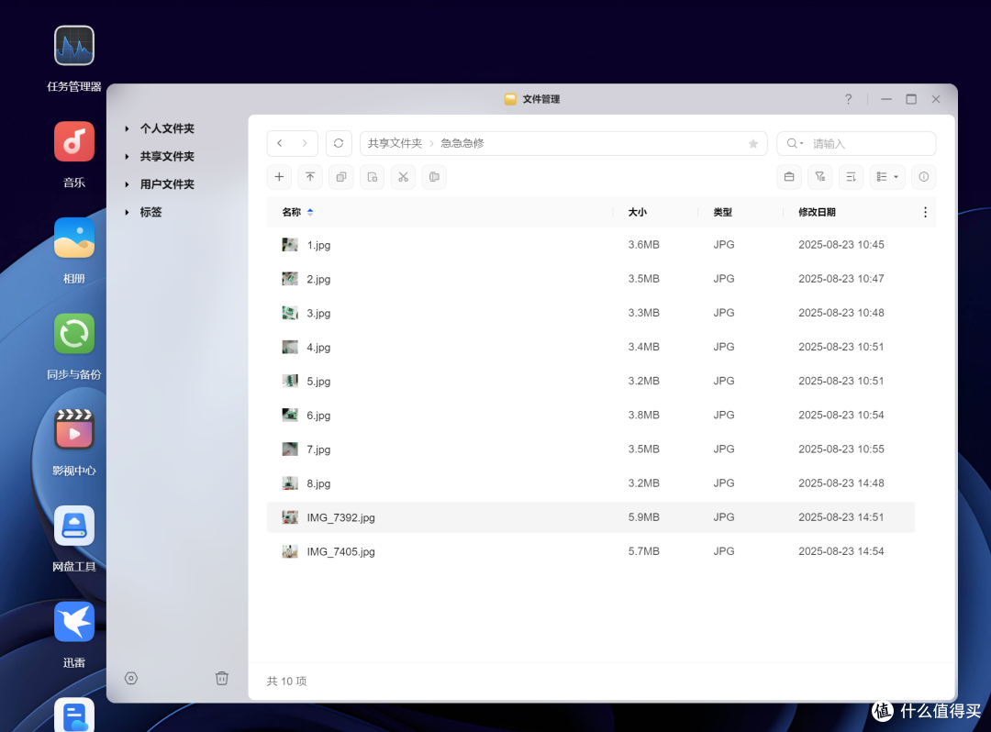Open the 影视中心 desktop app
Viewport: 991px width, 732px height.
[74, 430]
